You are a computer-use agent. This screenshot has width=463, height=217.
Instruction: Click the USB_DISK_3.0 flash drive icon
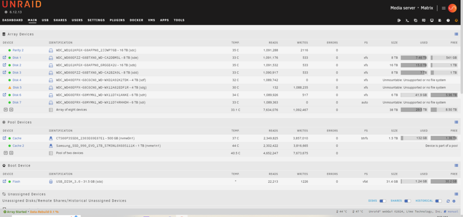point(50,181)
